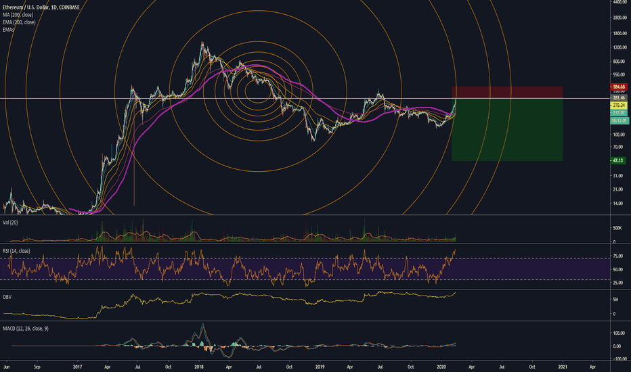Click -100.00 on the MACD axis
This screenshot has width=631, height=372.
pos(619,359)
